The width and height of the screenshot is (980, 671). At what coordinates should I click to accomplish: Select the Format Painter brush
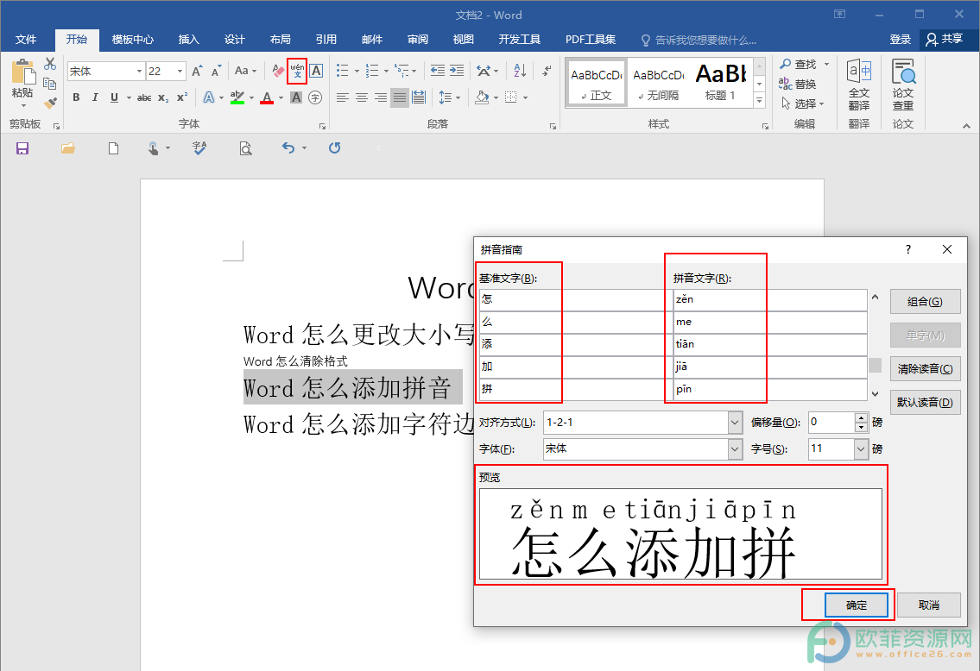click(x=50, y=103)
